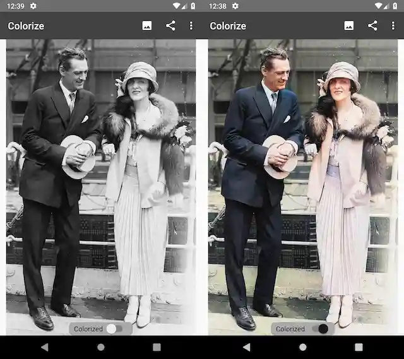Tap share icon in left screen
Viewport: 404px width, 359px height.
(x=170, y=26)
